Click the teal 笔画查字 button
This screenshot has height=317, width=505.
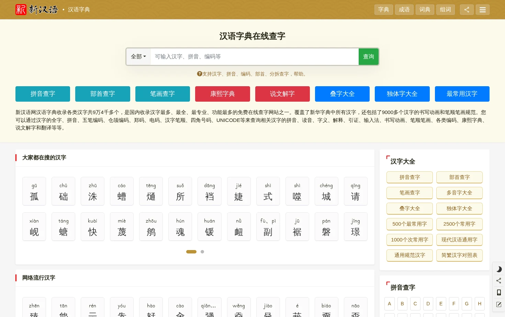coord(162,94)
